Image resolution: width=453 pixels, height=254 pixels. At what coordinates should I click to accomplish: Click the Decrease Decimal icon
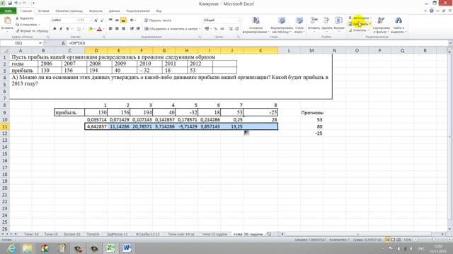pyautogui.click(x=237, y=29)
